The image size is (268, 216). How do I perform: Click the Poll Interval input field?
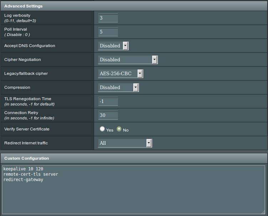[x=108, y=32]
